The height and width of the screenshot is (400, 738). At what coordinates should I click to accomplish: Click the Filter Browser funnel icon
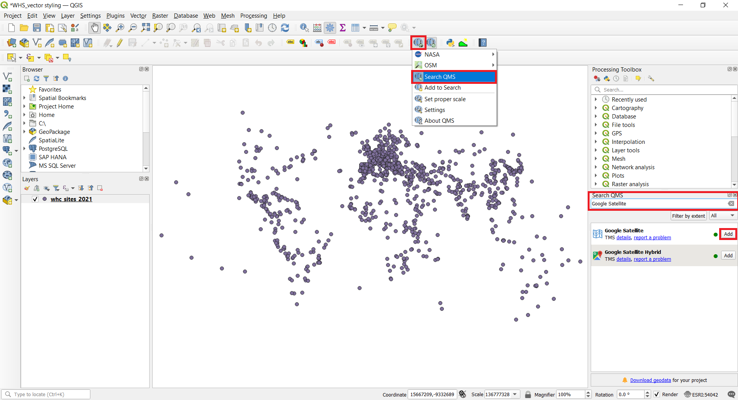(x=46, y=78)
